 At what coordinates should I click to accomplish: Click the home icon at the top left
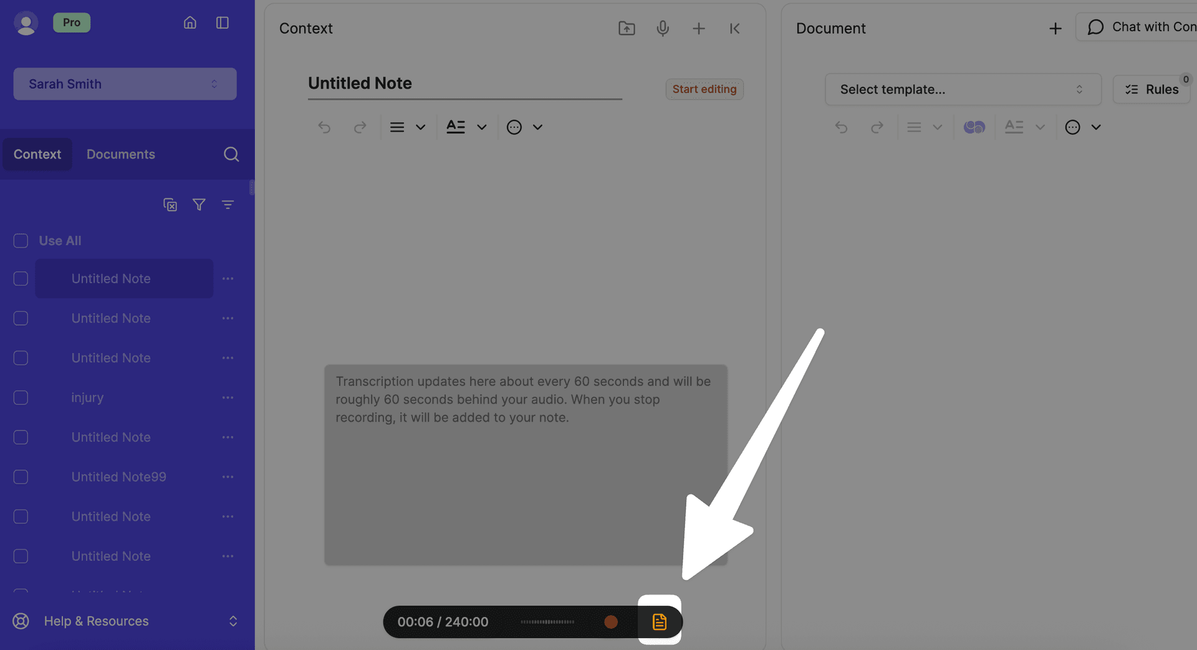190,22
